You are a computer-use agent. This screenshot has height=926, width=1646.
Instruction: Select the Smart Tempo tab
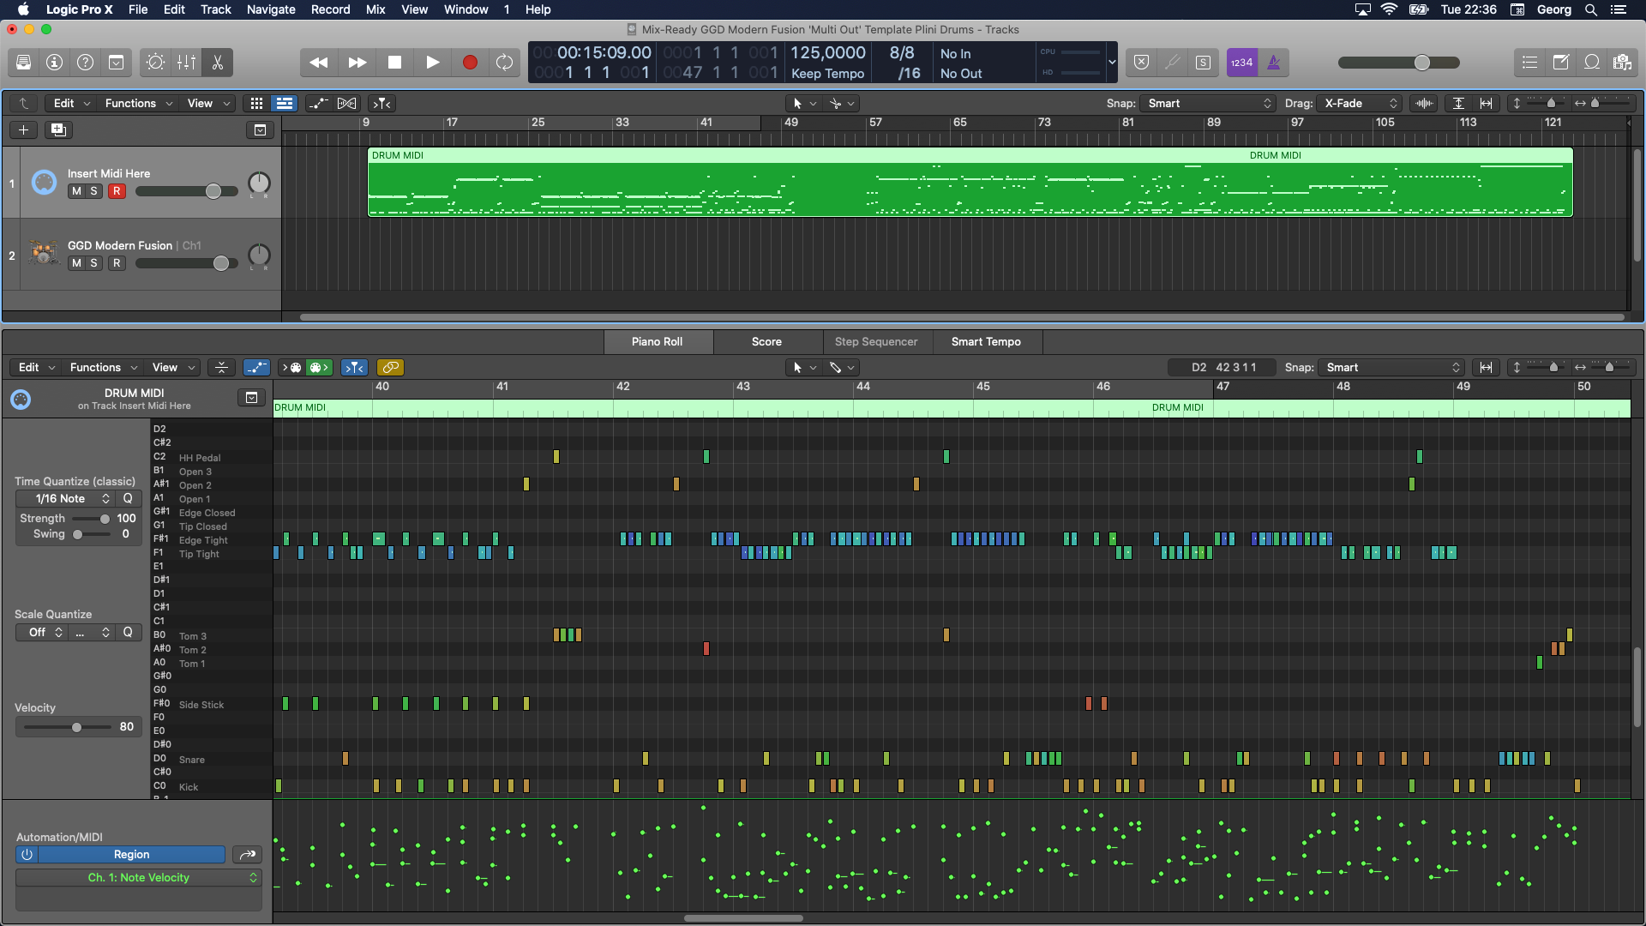[985, 341]
